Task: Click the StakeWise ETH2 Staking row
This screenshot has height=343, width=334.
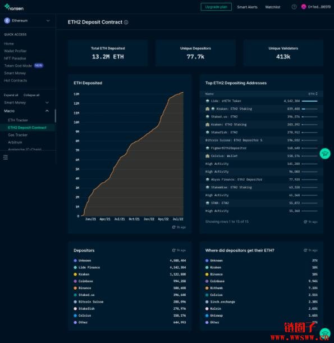Action: tap(261, 187)
